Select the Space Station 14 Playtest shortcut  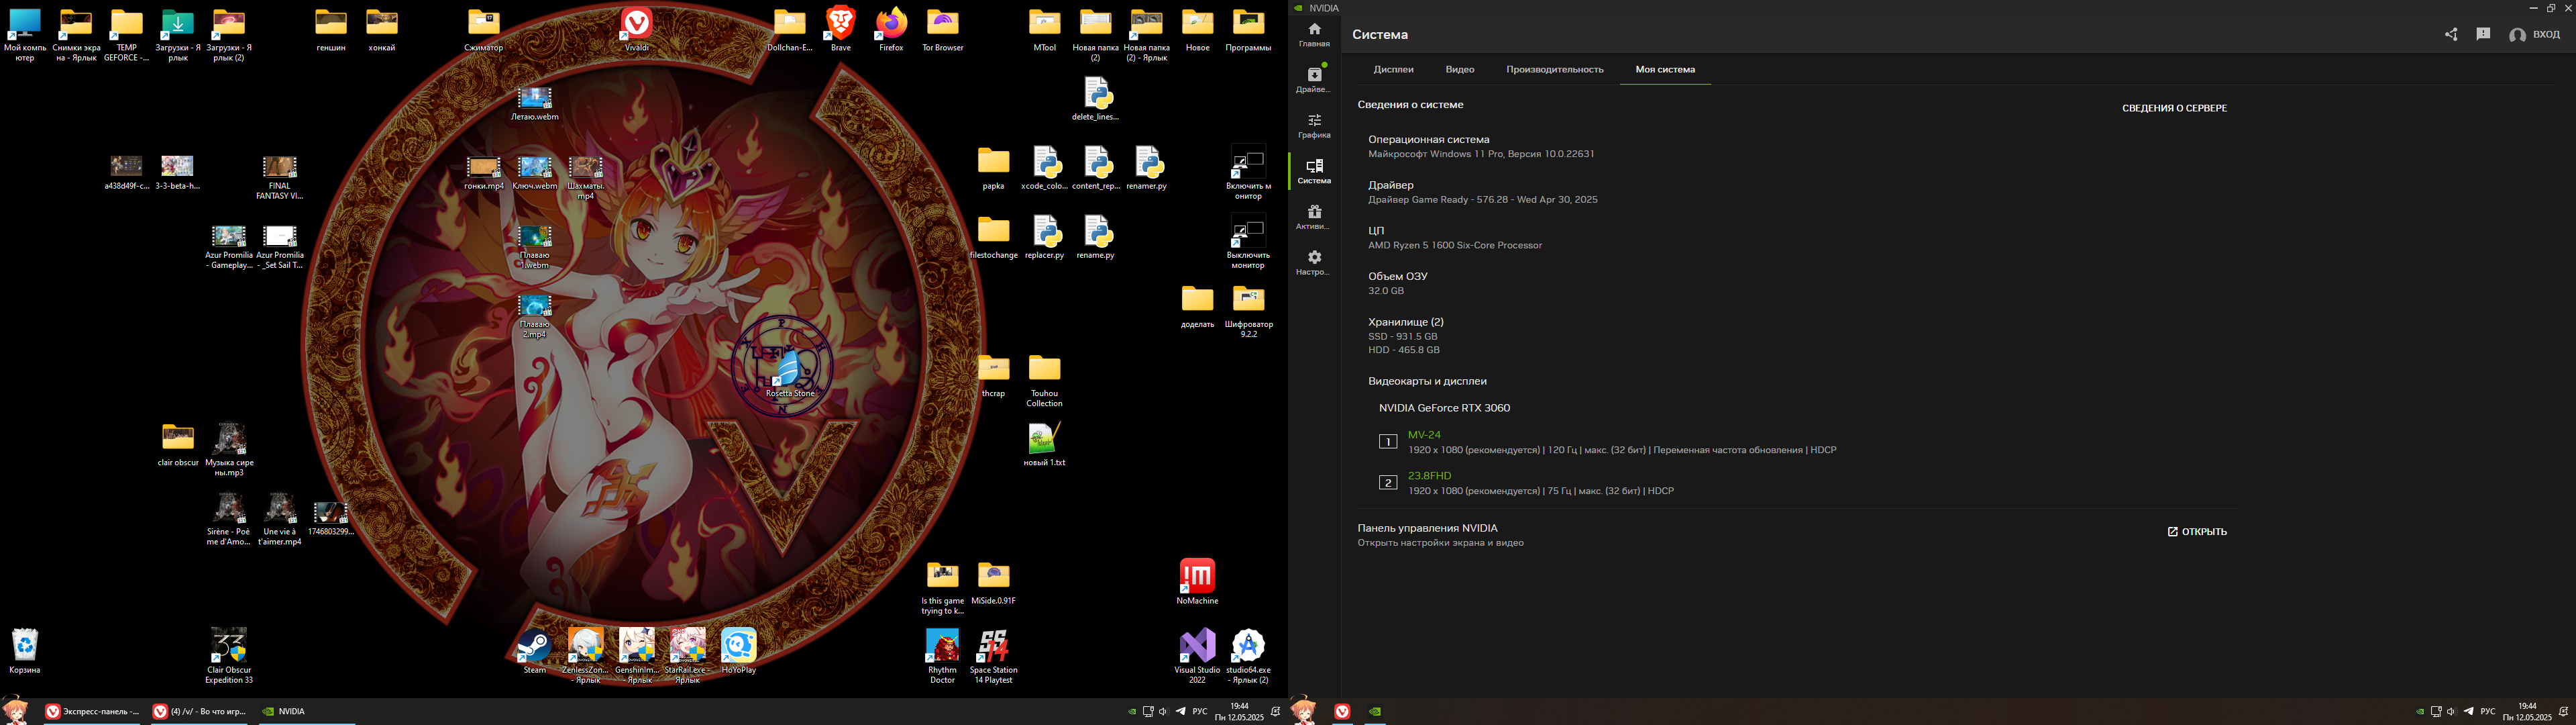pyautogui.click(x=993, y=656)
